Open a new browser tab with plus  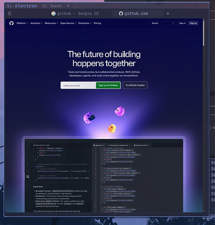[168, 13]
